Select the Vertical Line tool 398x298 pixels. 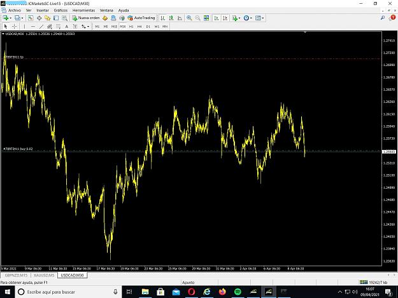point(24,26)
